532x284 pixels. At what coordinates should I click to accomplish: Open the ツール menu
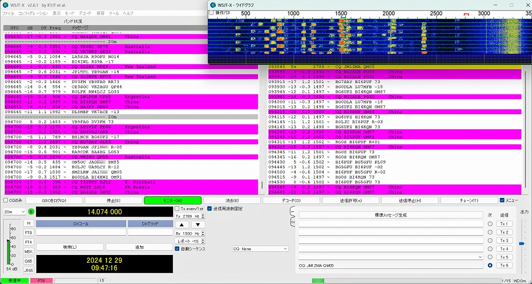114,13
